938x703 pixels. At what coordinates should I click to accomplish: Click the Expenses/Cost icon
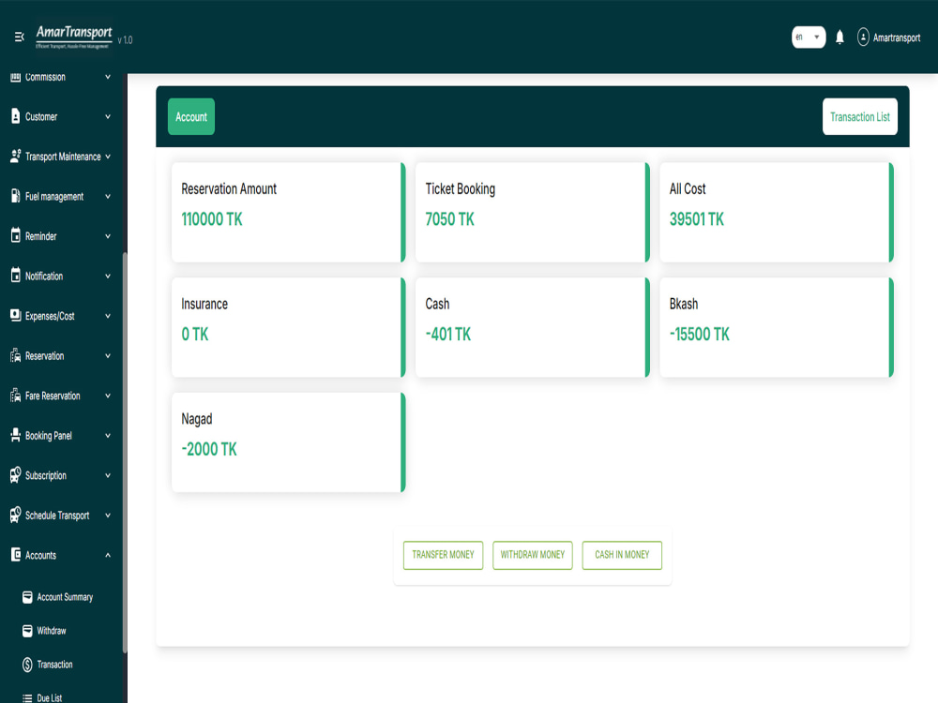coord(16,315)
